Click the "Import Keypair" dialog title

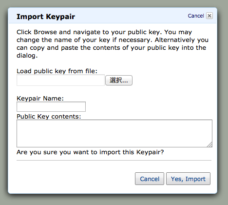click(46, 17)
